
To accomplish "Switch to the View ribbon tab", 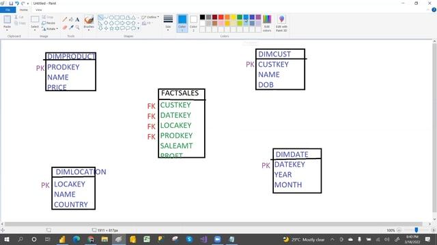I will click(39, 10).
